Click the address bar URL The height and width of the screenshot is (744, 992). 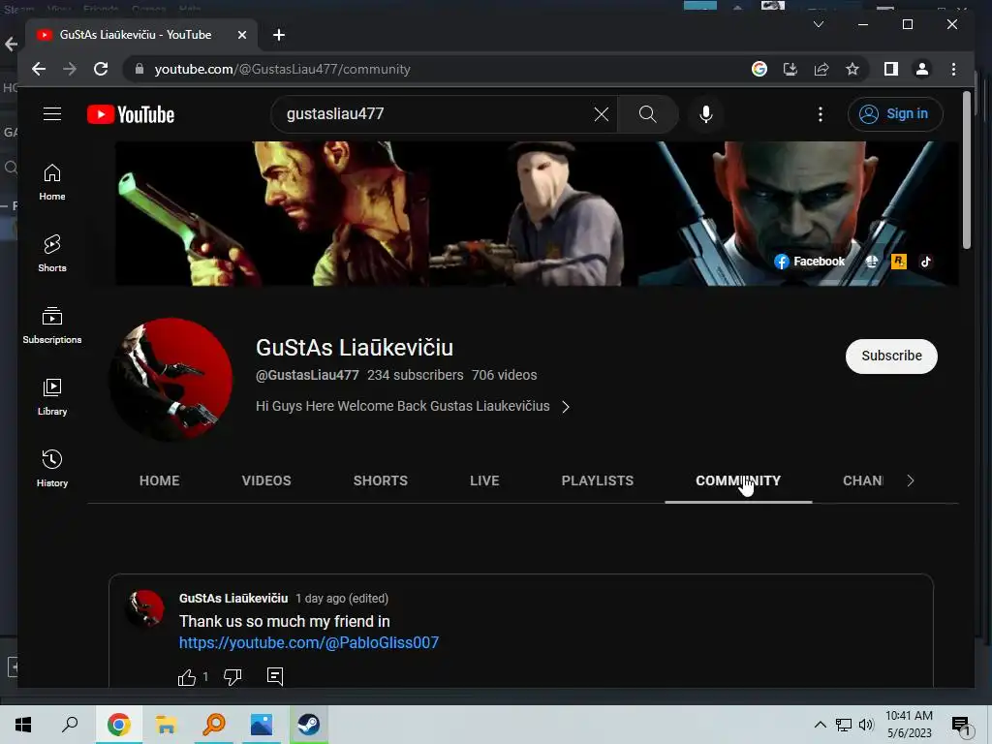pyautogui.click(x=283, y=69)
